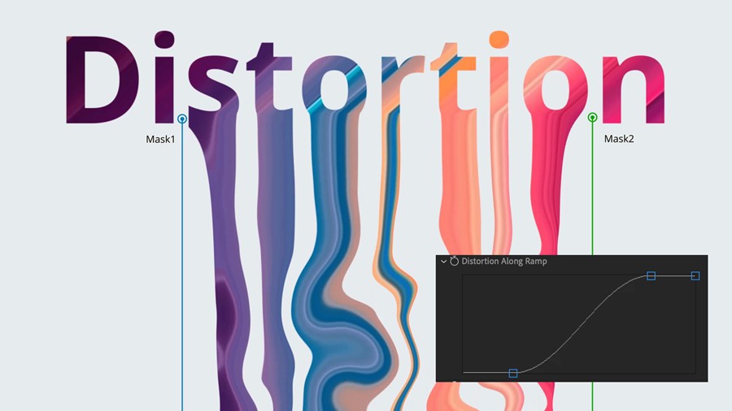
Task: Click the Mask1 text label
Action: pyautogui.click(x=160, y=140)
